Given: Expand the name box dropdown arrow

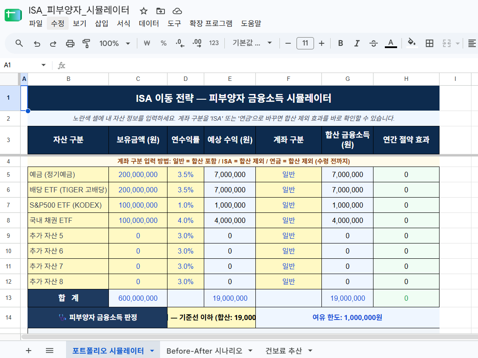Looking at the screenshot, I should [43, 65].
